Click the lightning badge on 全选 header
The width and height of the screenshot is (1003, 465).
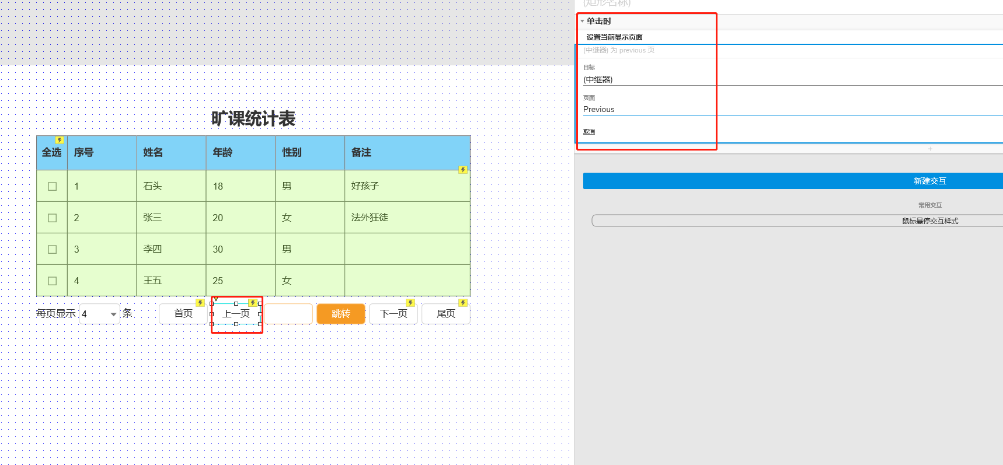tap(60, 140)
